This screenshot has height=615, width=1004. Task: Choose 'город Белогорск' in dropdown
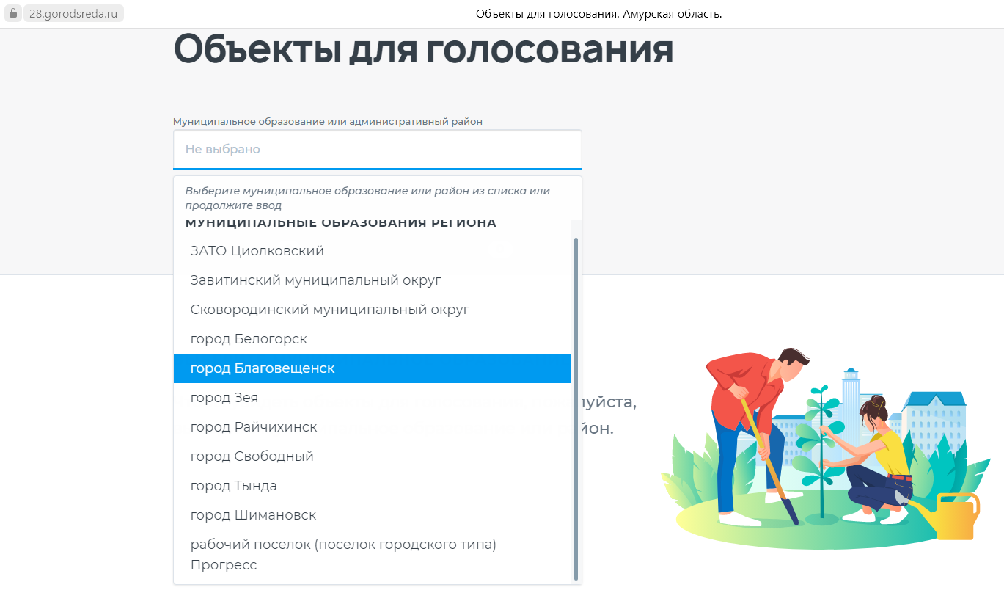pos(372,339)
